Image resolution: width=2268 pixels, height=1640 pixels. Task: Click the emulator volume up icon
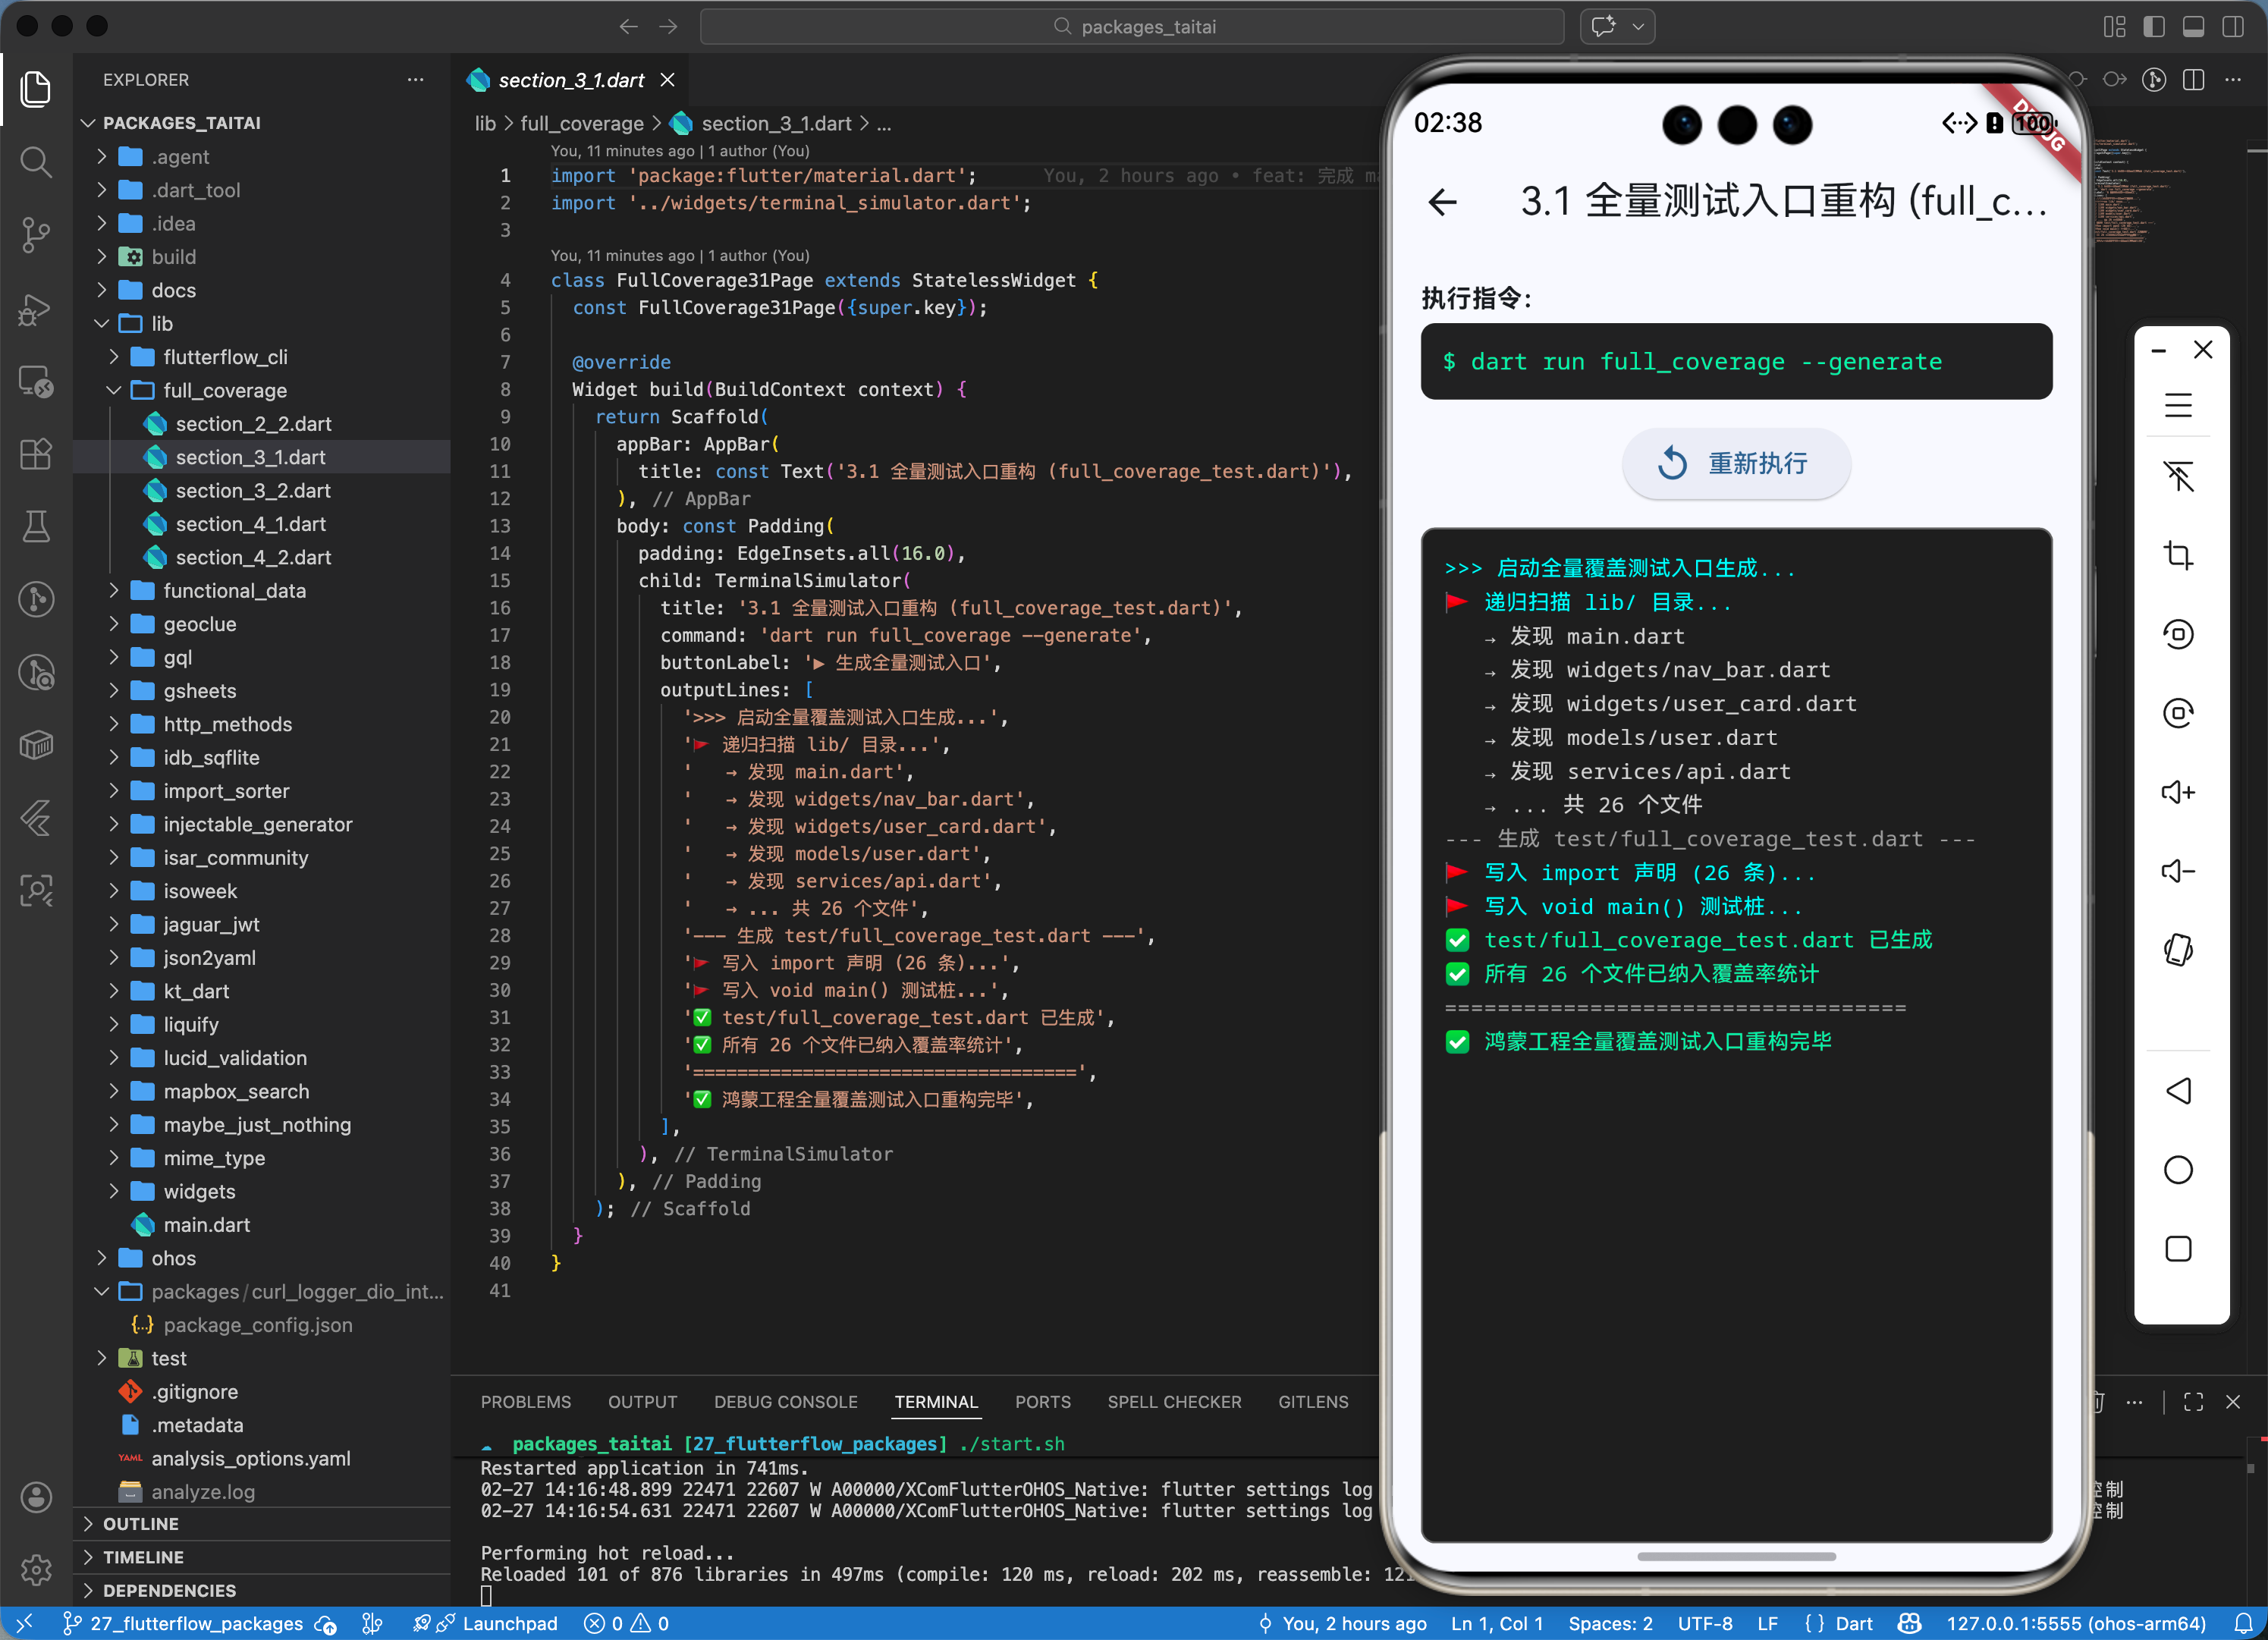2177,792
